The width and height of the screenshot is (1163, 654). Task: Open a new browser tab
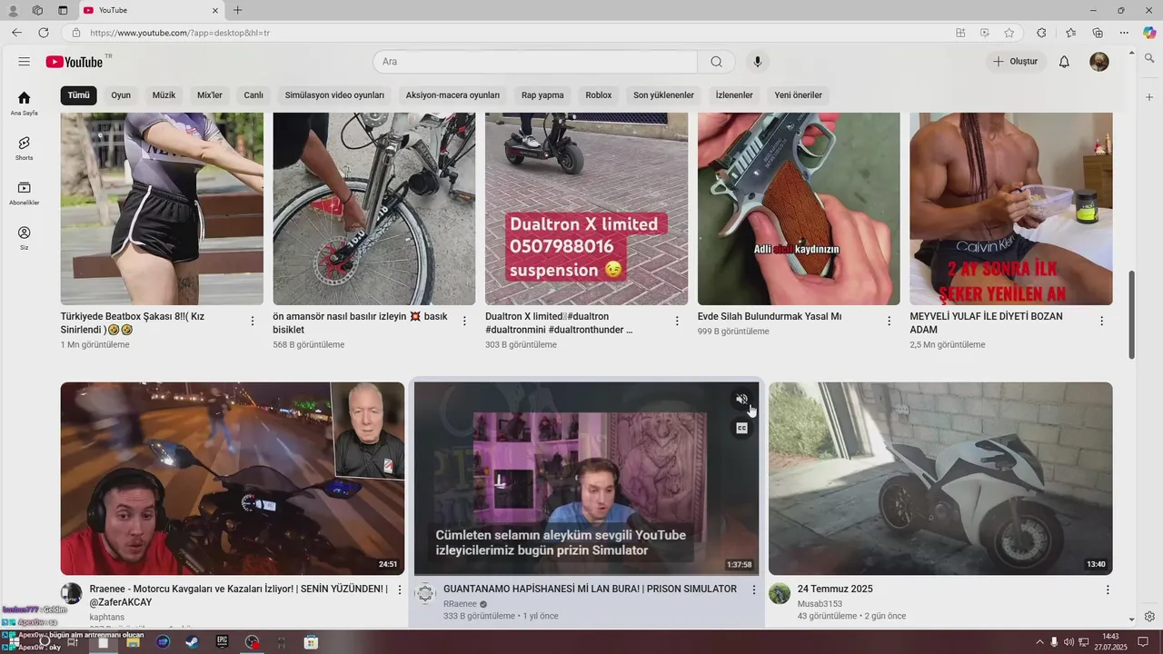pos(237,10)
